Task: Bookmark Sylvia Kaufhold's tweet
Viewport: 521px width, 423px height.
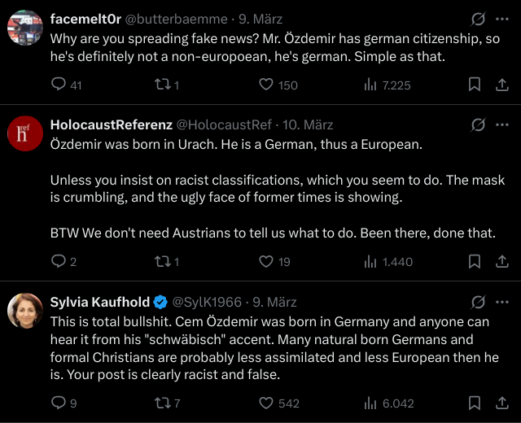Action: 475,403
